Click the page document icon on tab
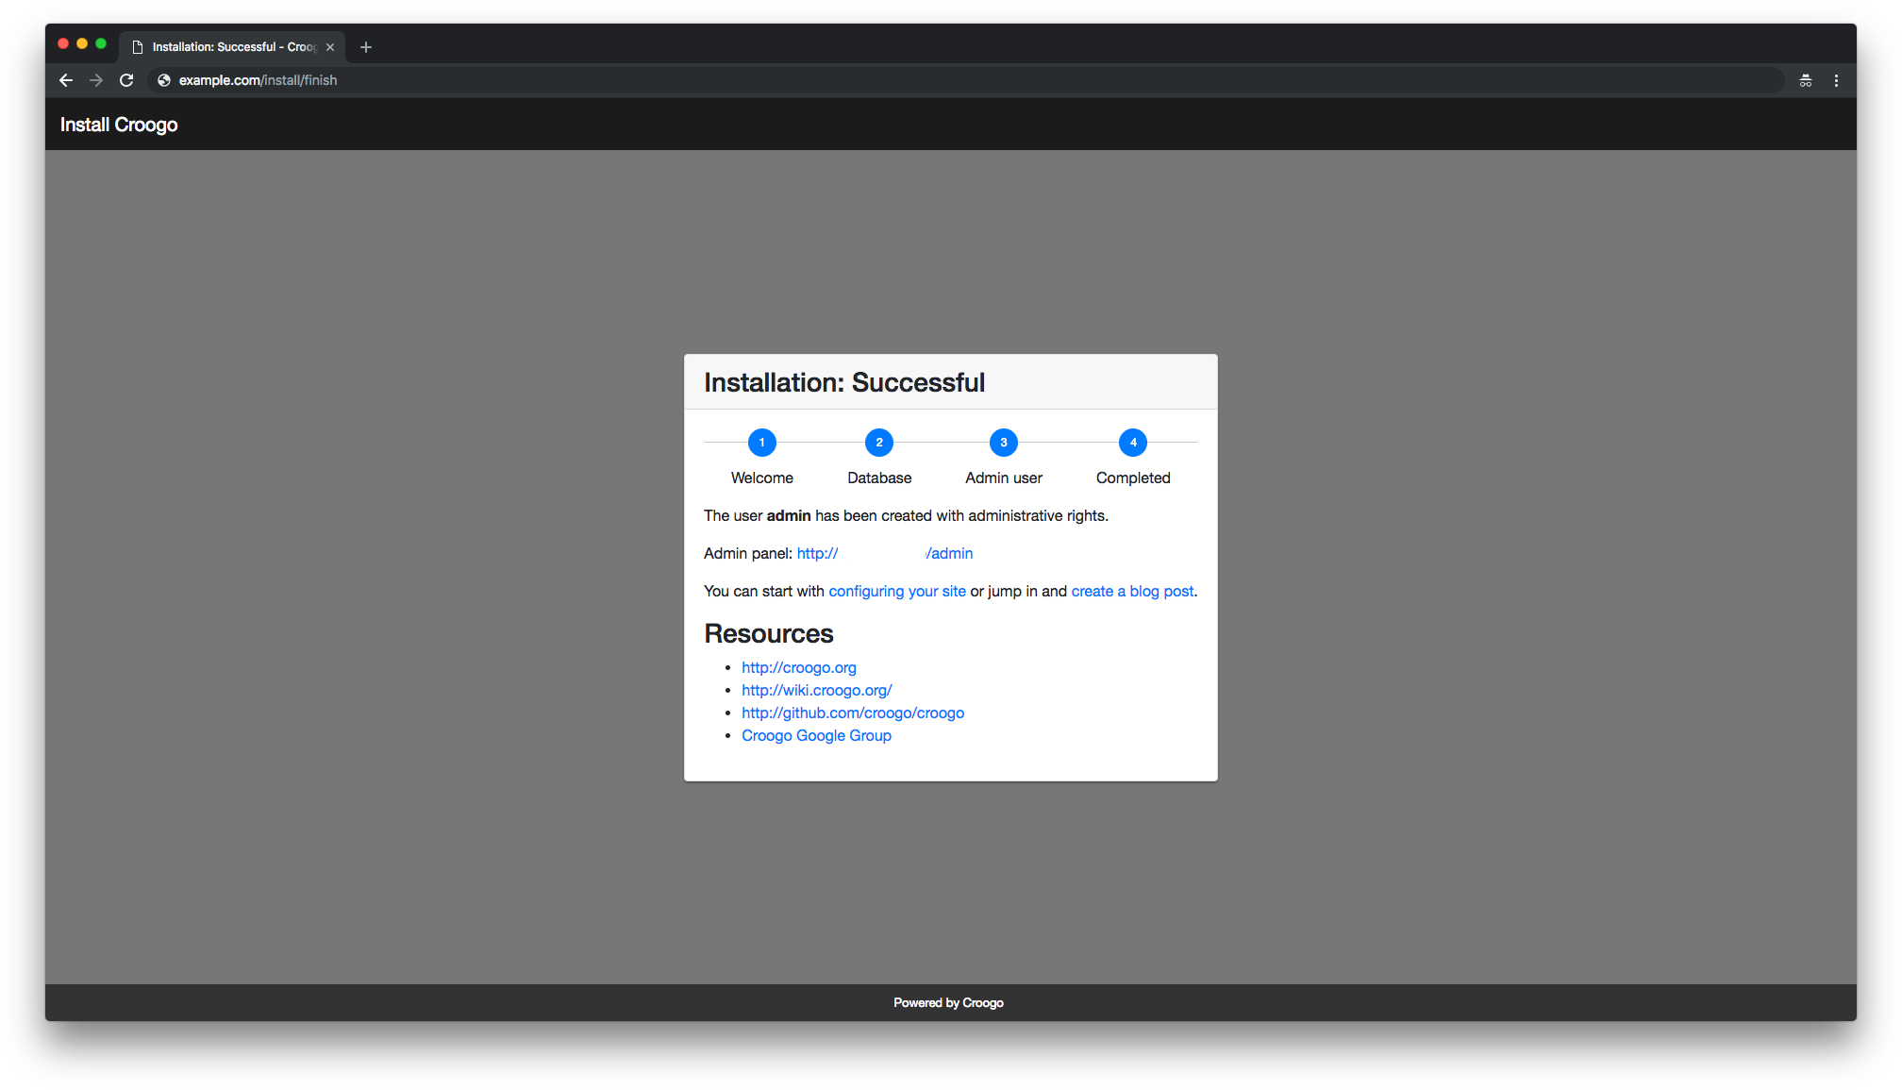The height and width of the screenshot is (1090, 1902). (138, 47)
